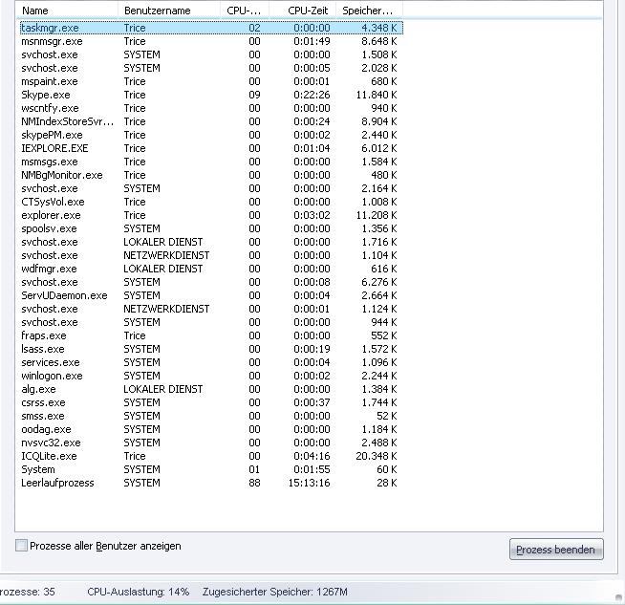Click the svchost.exe row with 1.124 K
Viewport: 625px width, 605px height.
point(211,309)
